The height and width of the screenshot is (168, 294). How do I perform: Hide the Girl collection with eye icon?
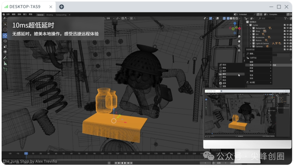click(x=288, y=34)
